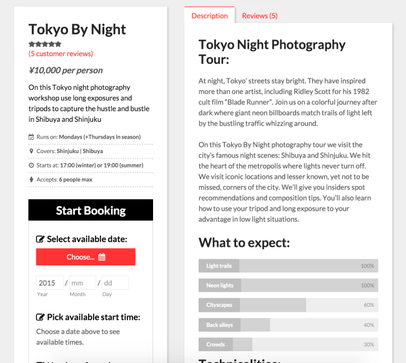Screen dimensions: 406x363
Task: Click the clock icon beside Starts at
Action: point(31,165)
